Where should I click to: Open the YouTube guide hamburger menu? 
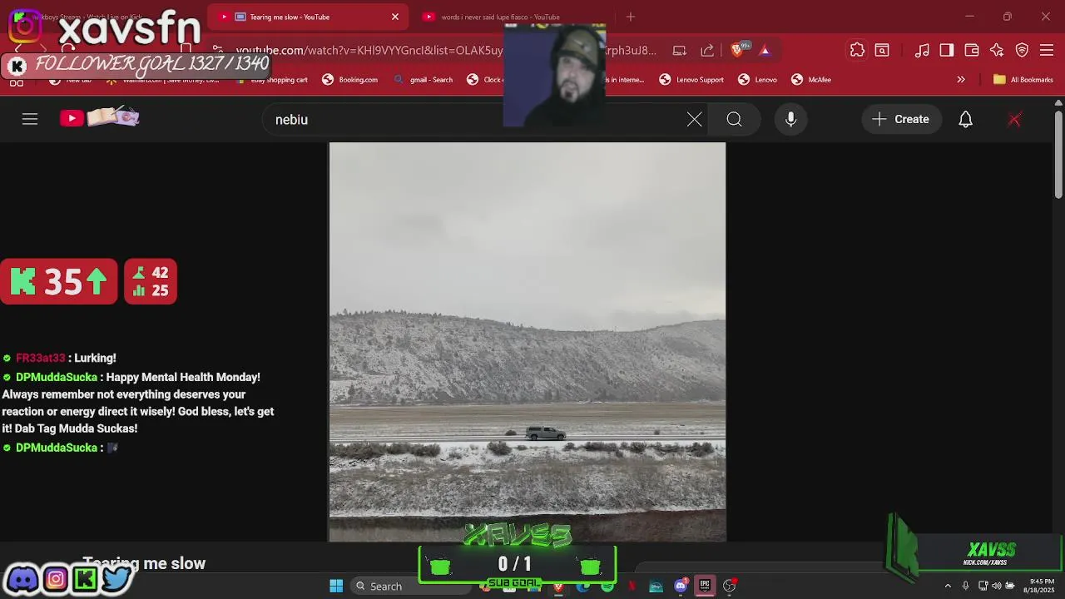coord(30,119)
